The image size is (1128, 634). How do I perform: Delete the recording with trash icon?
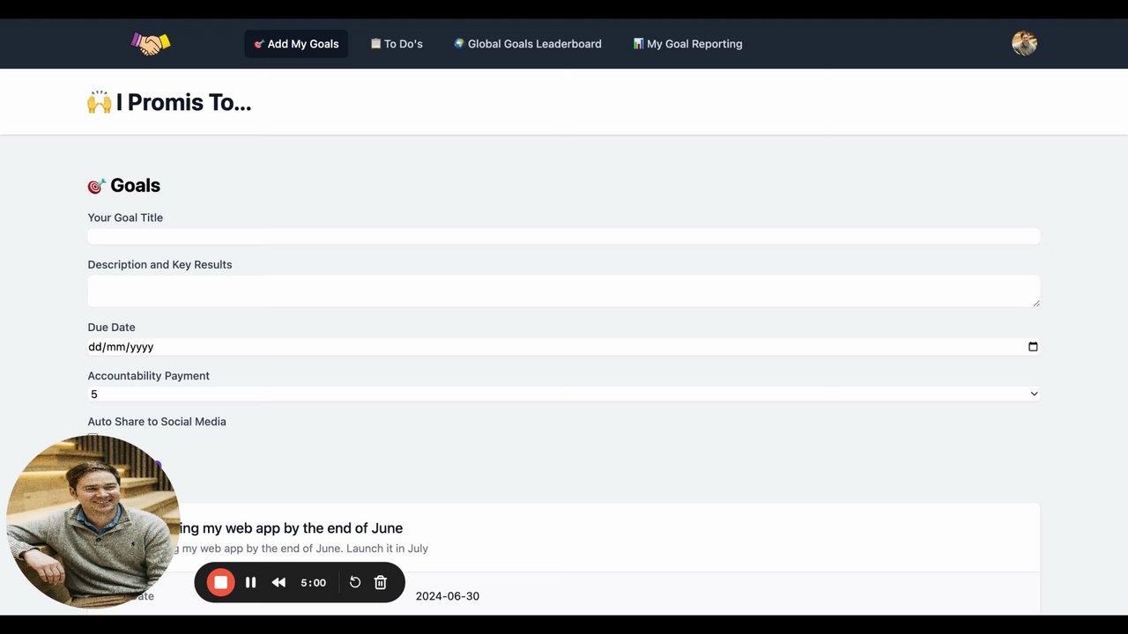381,582
